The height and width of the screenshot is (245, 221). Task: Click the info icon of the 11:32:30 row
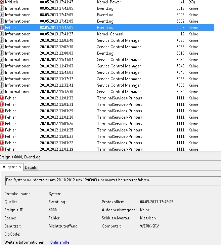click(2, 92)
